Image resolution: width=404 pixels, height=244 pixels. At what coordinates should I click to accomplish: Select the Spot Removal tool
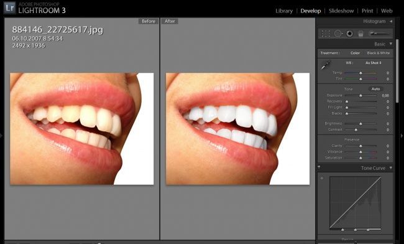click(337, 34)
